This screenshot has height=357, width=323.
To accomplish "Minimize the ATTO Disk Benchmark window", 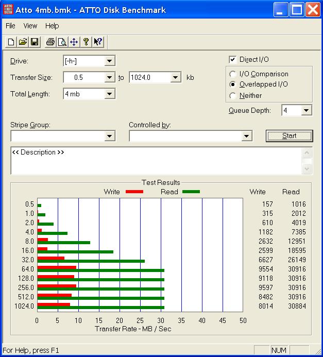I will tap(280, 10).
